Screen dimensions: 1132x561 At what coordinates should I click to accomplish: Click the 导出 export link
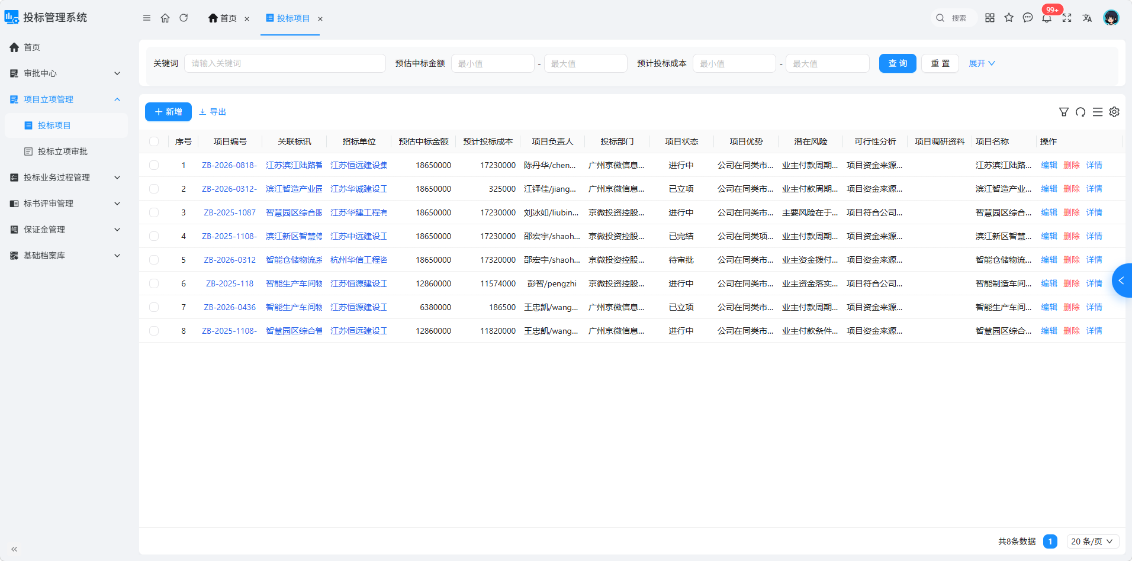[x=213, y=112]
